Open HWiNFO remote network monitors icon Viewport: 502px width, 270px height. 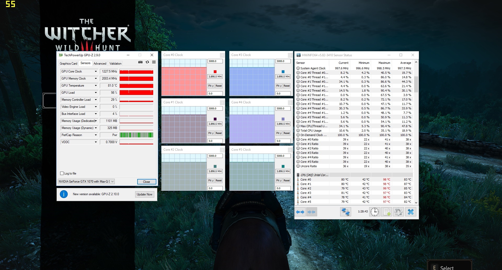click(345, 212)
